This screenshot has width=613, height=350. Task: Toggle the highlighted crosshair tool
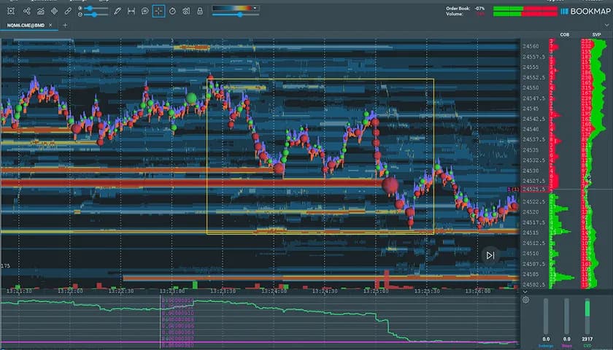click(x=159, y=12)
